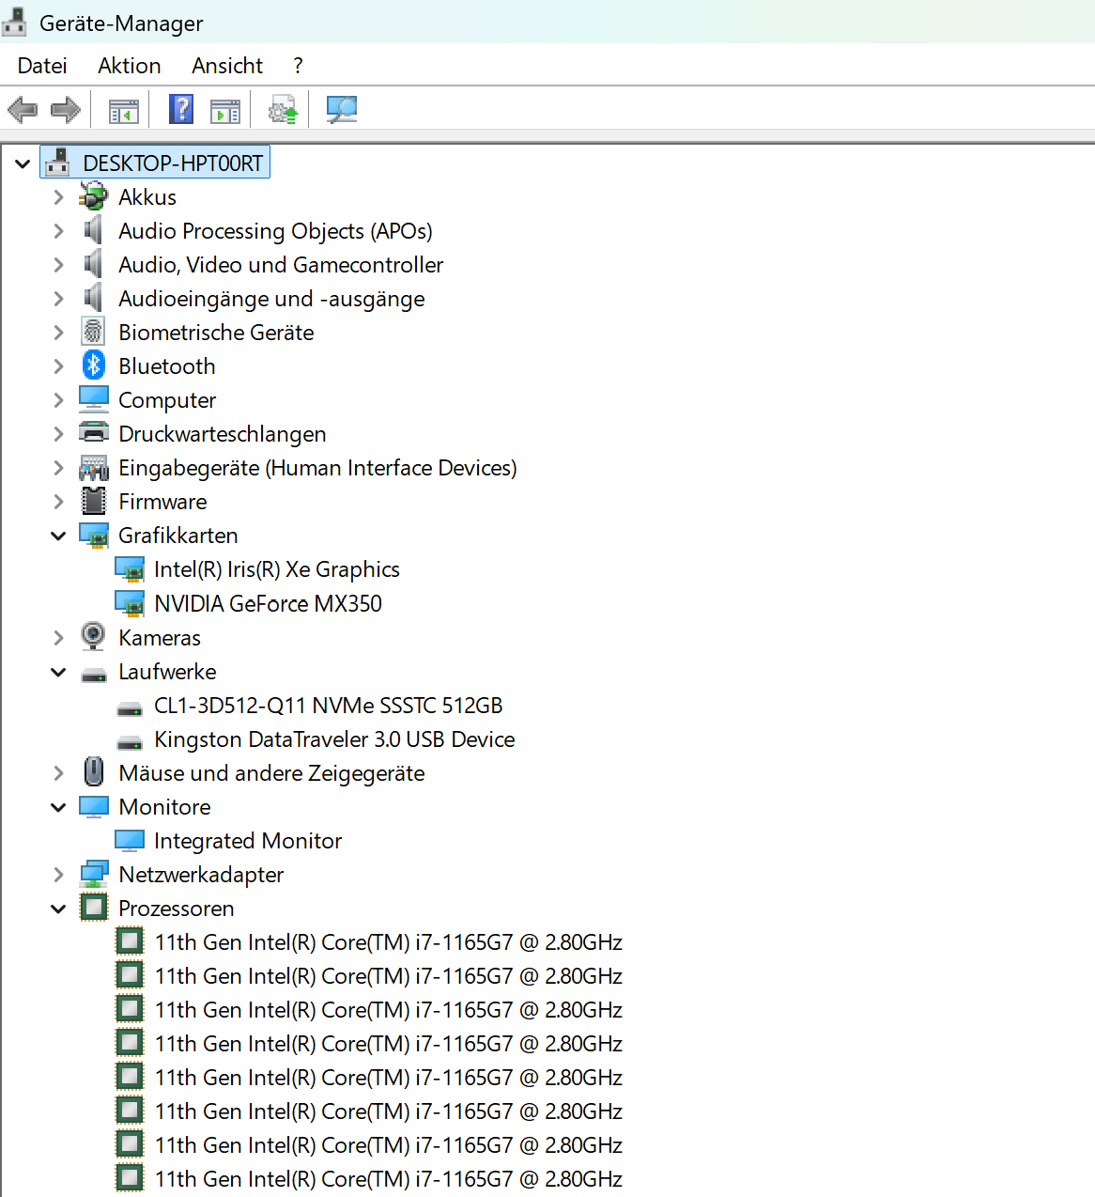Select NVIDIA GeForce MX350 label
Screen dimensions: 1095x1197
[x=268, y=603]
